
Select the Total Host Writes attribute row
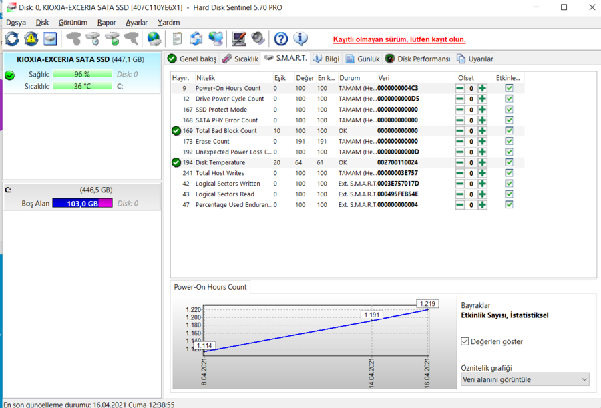[347, 174]
